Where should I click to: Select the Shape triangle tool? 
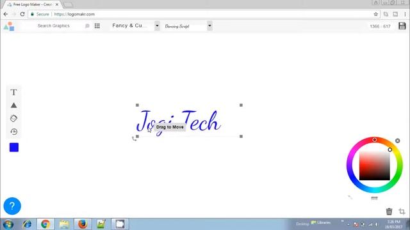coord(13,105)
